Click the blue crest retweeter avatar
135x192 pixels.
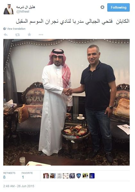(x=79, y=176)
